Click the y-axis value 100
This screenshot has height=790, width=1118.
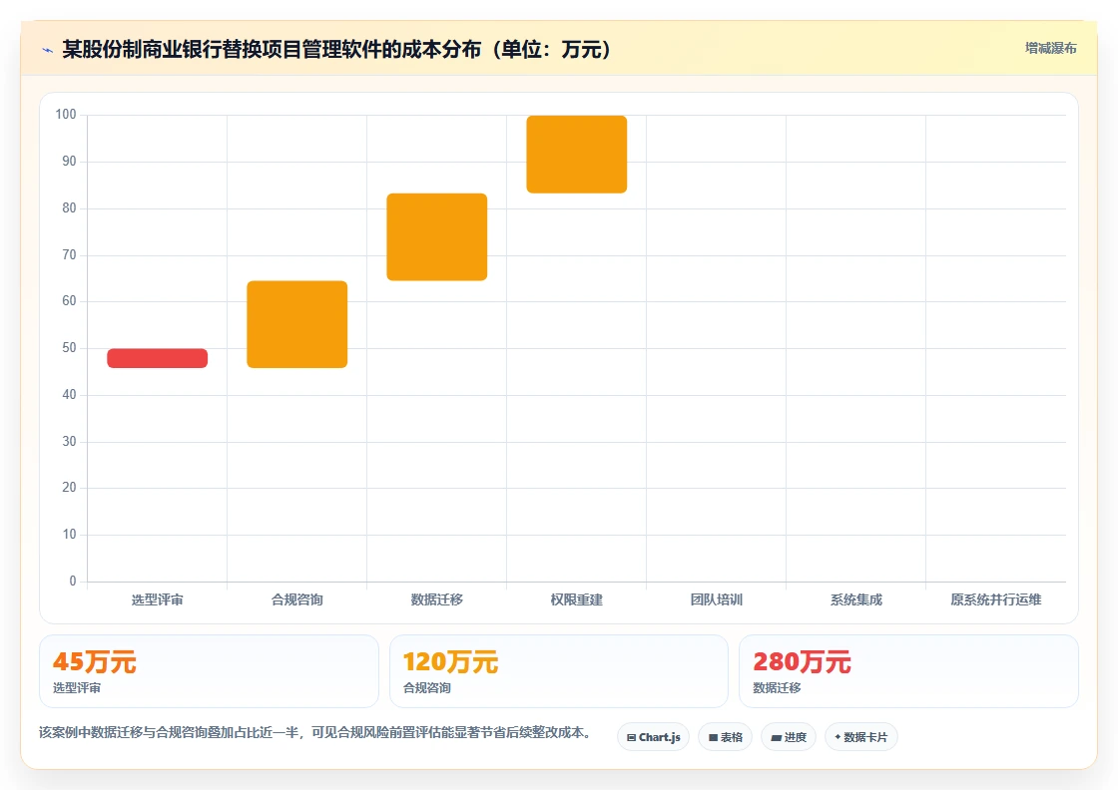click(x=66, y=114)
